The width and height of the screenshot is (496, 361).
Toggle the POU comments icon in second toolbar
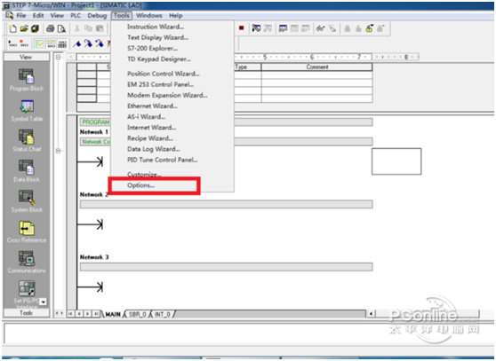tap(39, 43)
